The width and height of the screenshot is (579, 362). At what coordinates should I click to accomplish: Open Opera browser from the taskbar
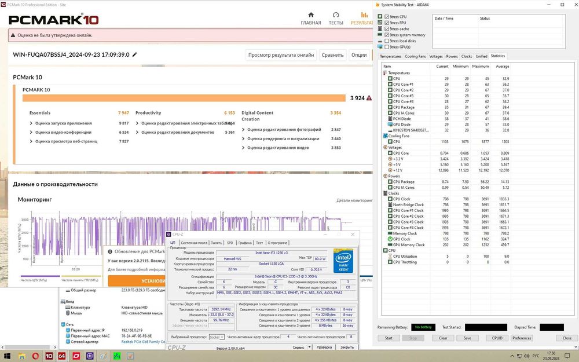(35, 356)
